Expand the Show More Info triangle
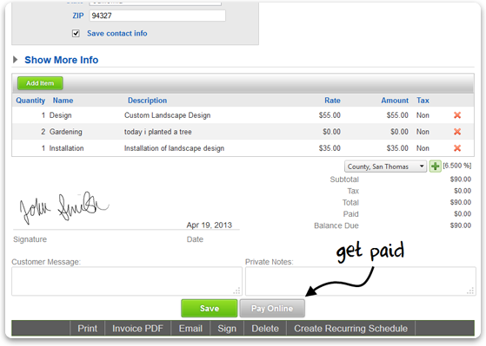 click(x=15, y=60)
